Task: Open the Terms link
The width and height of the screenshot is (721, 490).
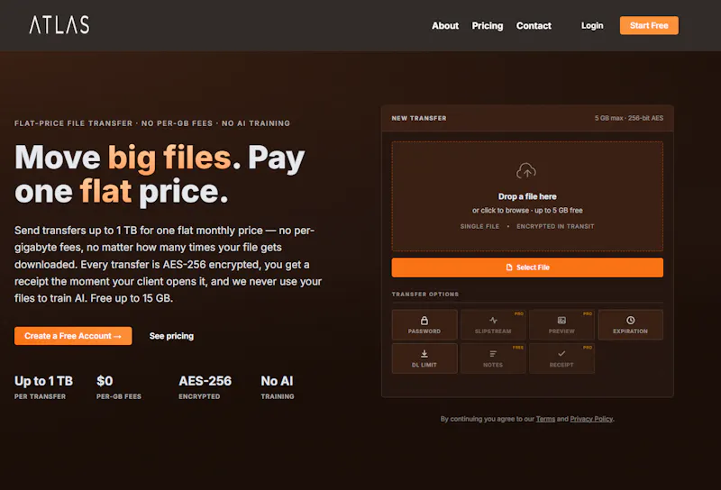Action: (x=545, y=419)
